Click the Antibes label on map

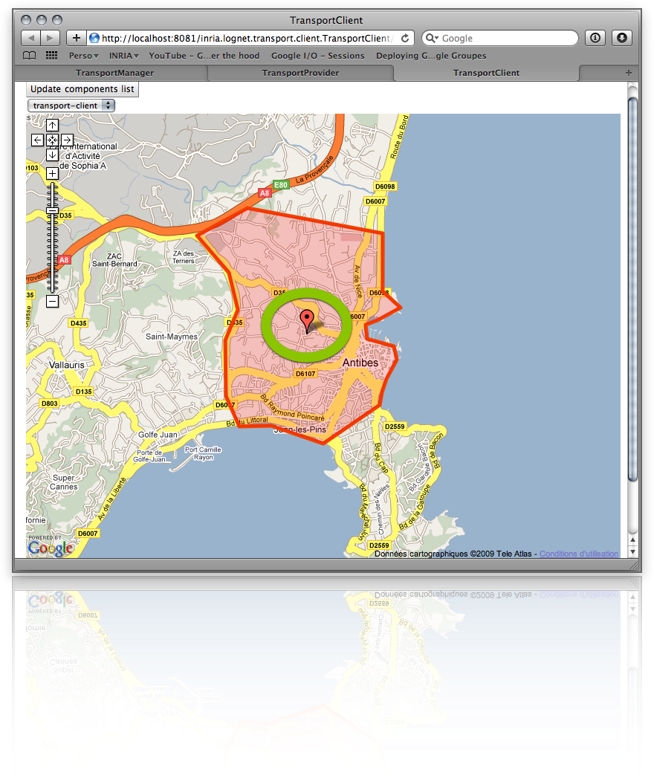[360, 363]
